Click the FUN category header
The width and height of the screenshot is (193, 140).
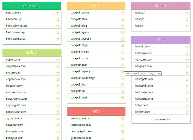coord(161,40)
